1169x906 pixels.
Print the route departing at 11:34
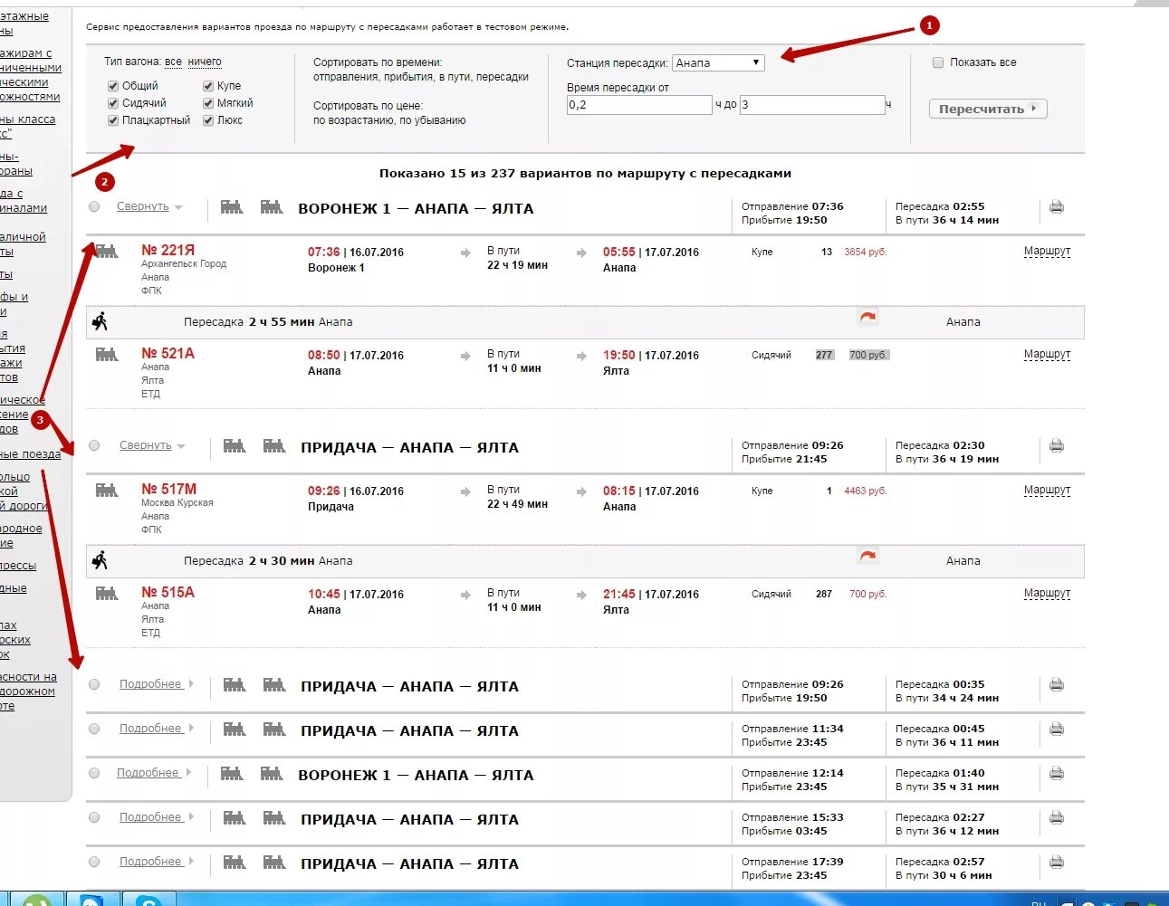click(1056, 730)
